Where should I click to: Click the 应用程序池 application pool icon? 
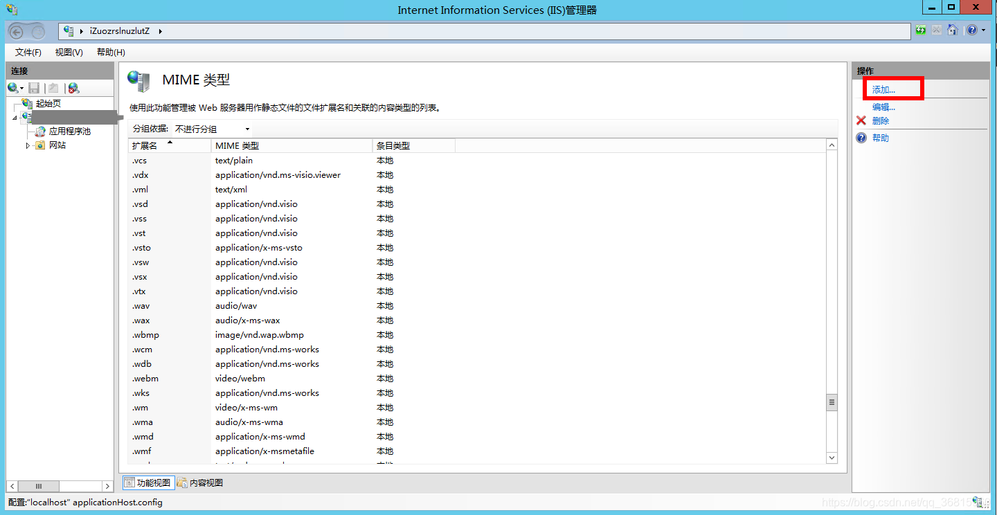point(41,131)
